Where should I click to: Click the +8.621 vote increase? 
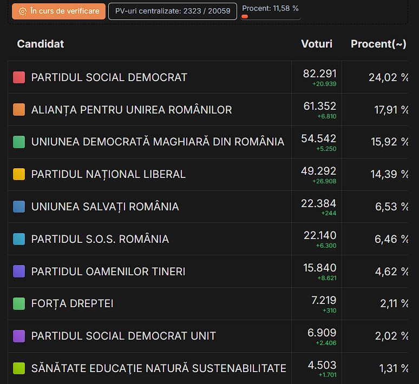326,278
